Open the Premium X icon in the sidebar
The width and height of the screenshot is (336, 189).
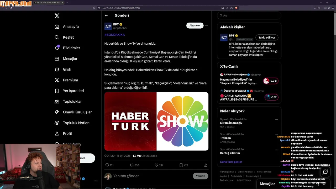[57, 80]
